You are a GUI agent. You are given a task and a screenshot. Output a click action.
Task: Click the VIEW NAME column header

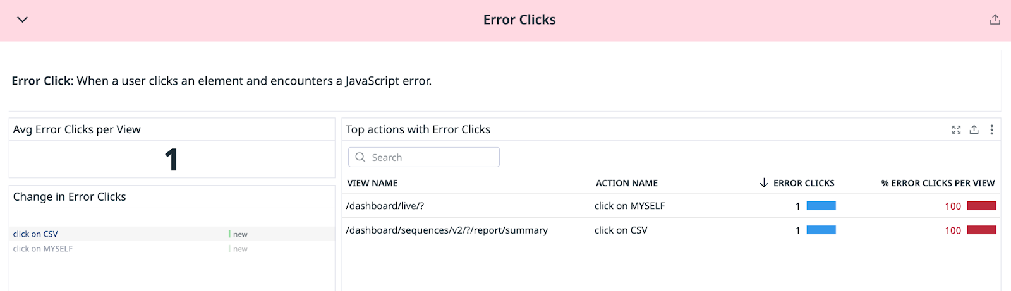click(x=372, y=183)
